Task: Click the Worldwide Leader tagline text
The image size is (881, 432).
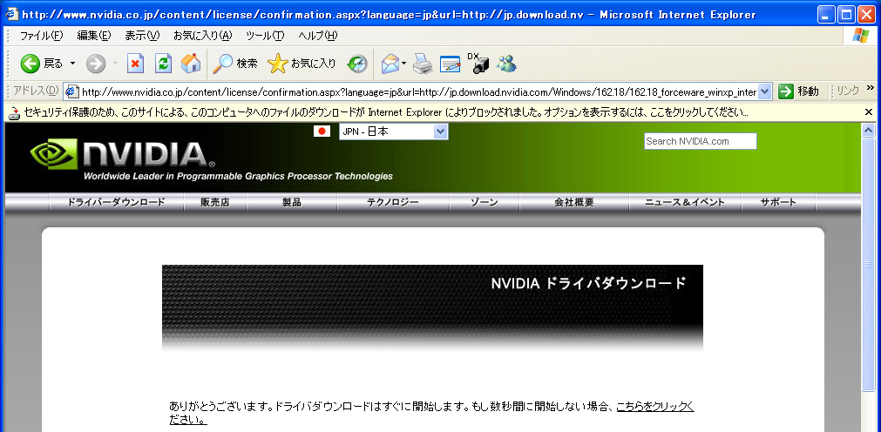Action: [238, 177]
